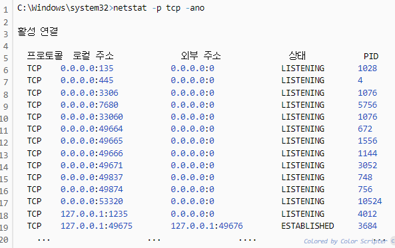Click local address "0.0.0.0:7680"

click(x=89, y=104)
